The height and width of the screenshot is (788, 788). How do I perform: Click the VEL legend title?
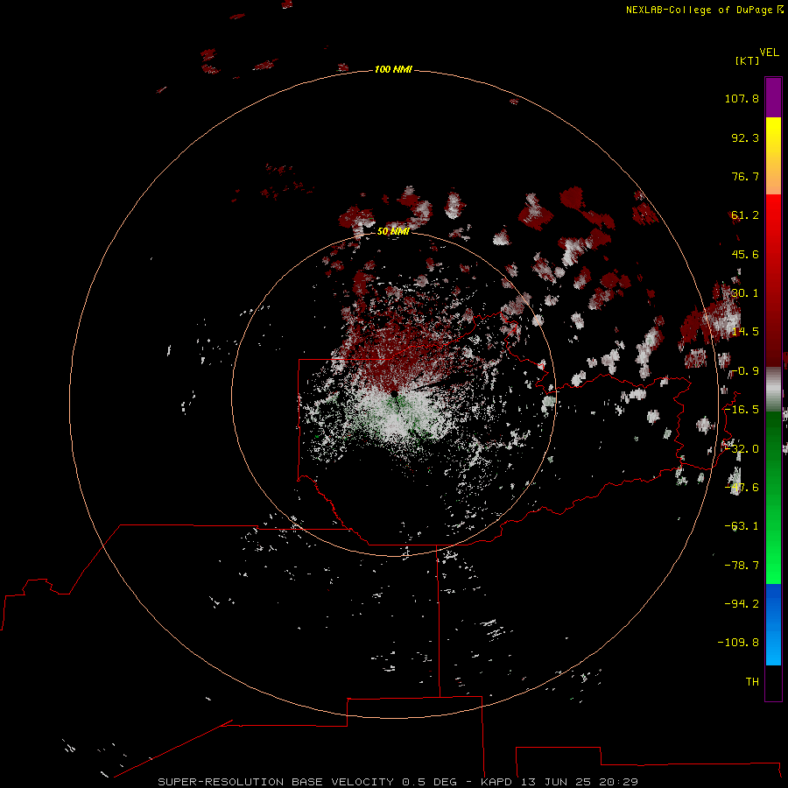click(x=770, y=53)
